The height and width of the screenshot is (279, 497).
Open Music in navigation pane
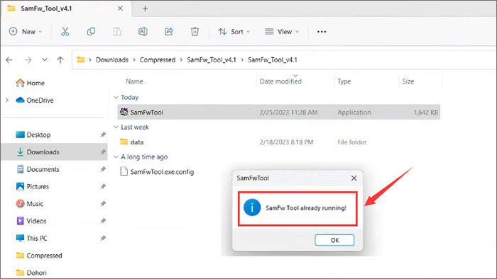35,203
